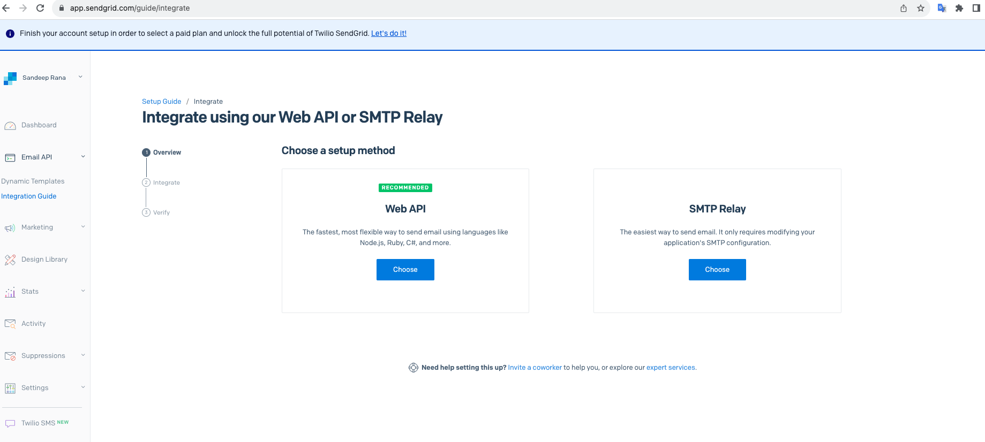Click the Verify step 3 marker
The height and width of the screenshot is (442, 985).
pyautogui.click(x=146, y=212)
